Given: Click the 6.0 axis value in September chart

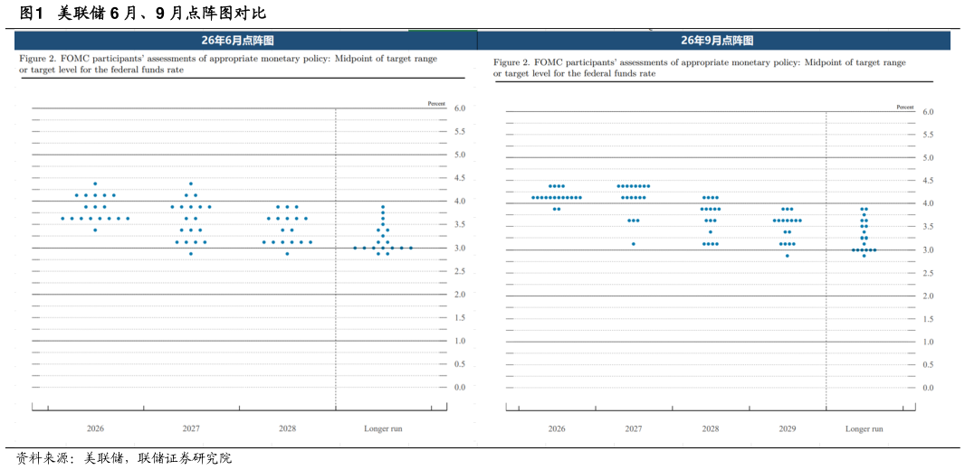Looking at the screenshot, I should [x=928, y=112].
